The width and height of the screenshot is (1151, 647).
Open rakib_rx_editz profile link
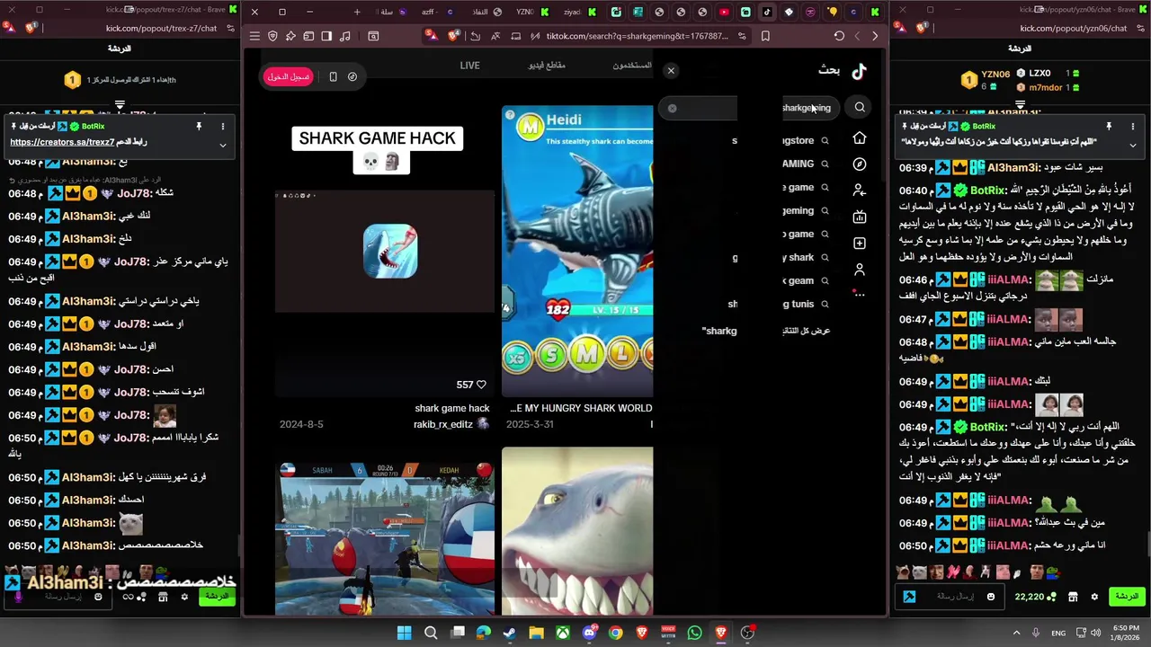coord(443,424)
